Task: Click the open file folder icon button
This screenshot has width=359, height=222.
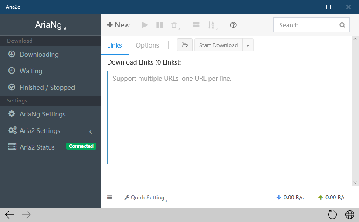Action: tap(185, 45)
